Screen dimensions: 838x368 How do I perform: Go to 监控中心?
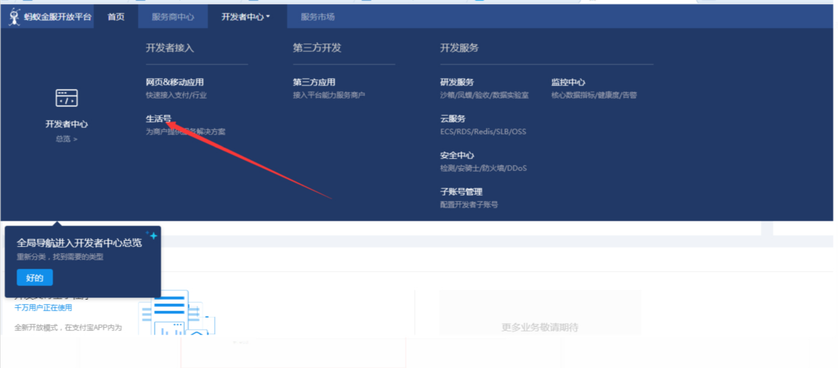click(x=568, y=82)
